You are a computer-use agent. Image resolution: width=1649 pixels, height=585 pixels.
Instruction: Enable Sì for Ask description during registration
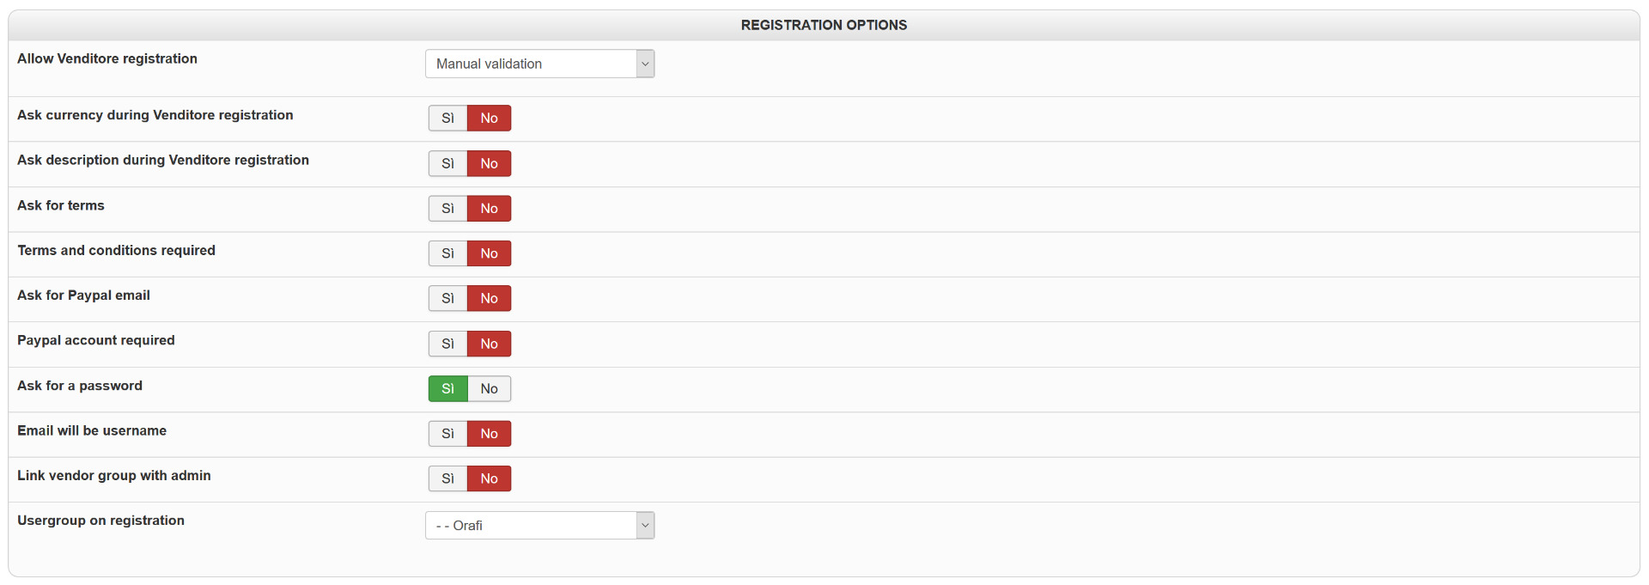click(447, 163)
